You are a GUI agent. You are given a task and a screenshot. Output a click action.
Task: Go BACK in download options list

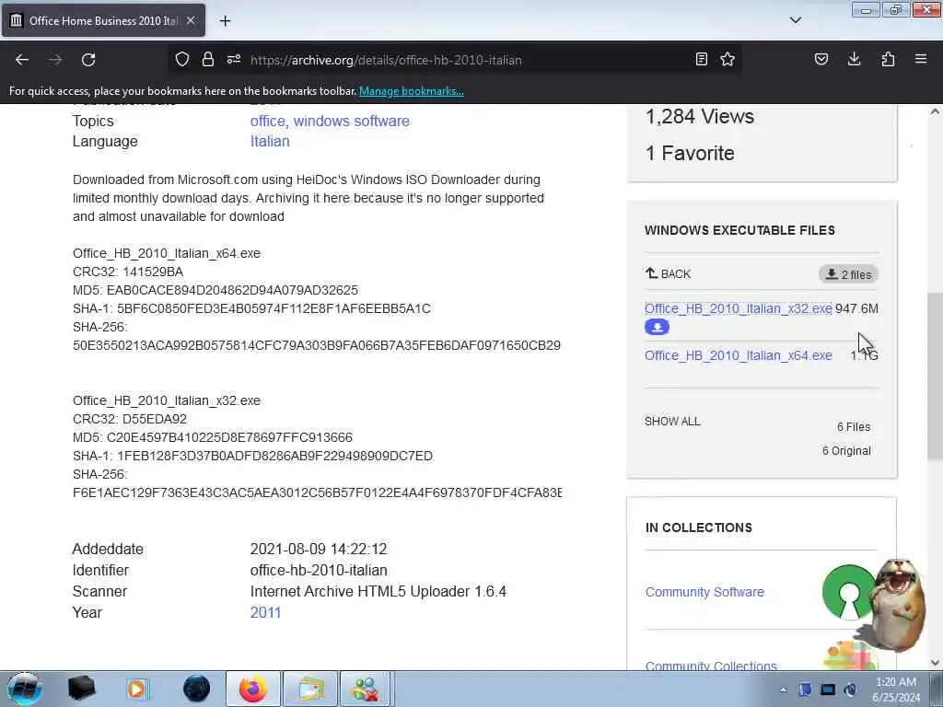pos(669,274)
